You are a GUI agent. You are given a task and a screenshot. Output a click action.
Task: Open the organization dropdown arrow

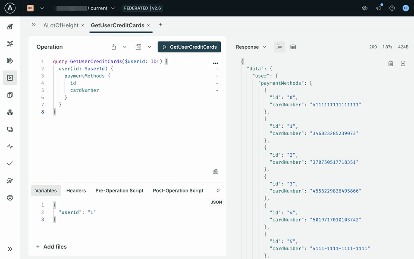point(42,8)
